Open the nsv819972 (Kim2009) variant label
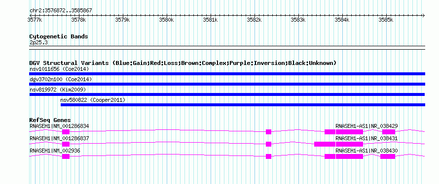This screenshot has width=439, height=184. tap(58, 90)
